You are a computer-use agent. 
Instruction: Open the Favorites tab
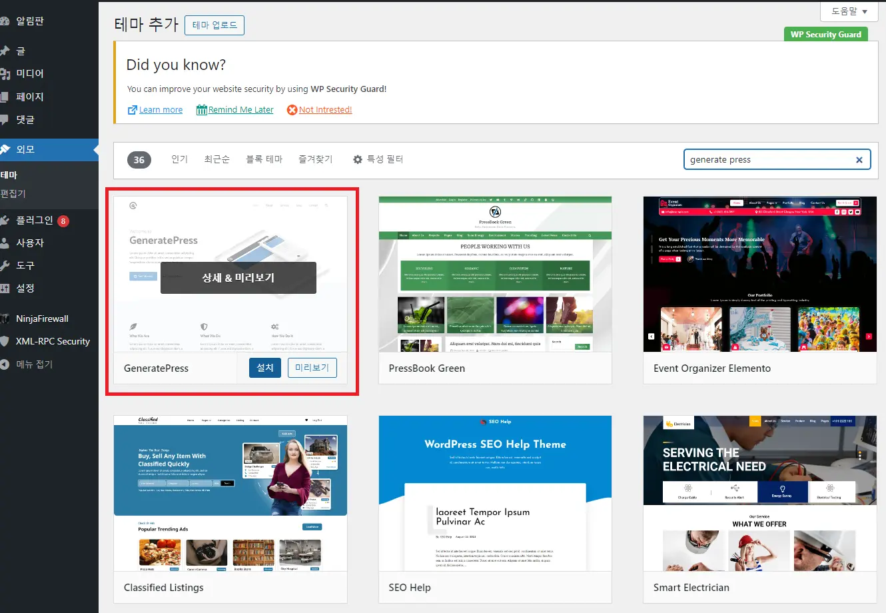[x=316, y=159]
